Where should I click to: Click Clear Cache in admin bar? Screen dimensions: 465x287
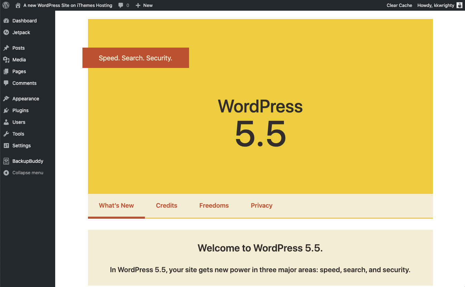pyautogui.click(x=399, y=5)
